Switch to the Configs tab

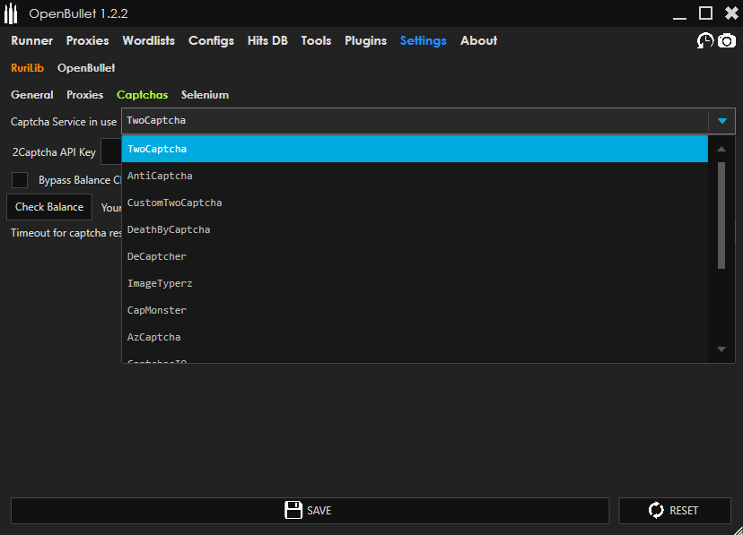click(212, 41)
